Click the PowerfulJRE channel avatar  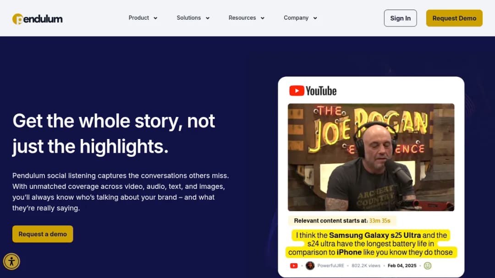coord(310,266)
